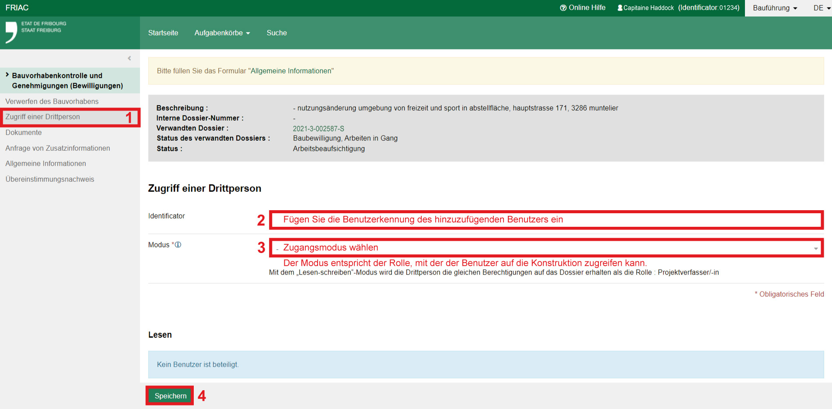Viewport: 832px width, 409px height.
Task: Open Dokumente in the sidebar
Action: point(24,132)
